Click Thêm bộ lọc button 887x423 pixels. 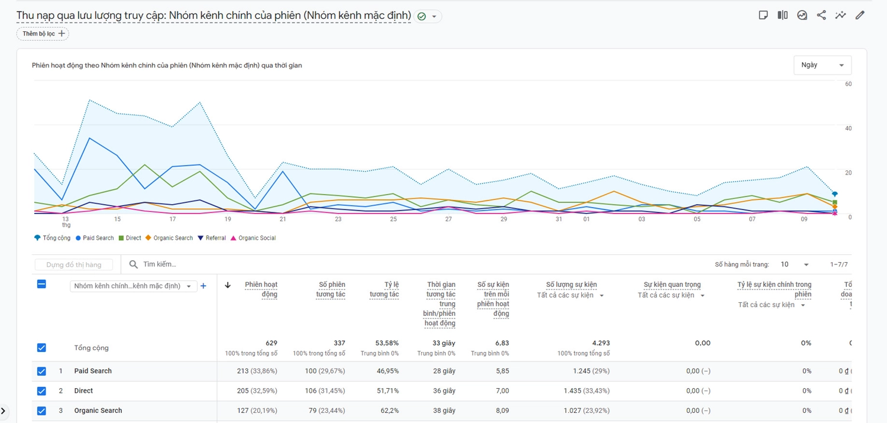(43, 34)
